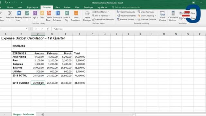
Task: Open the My Macros tab
Action: point(102,7)
